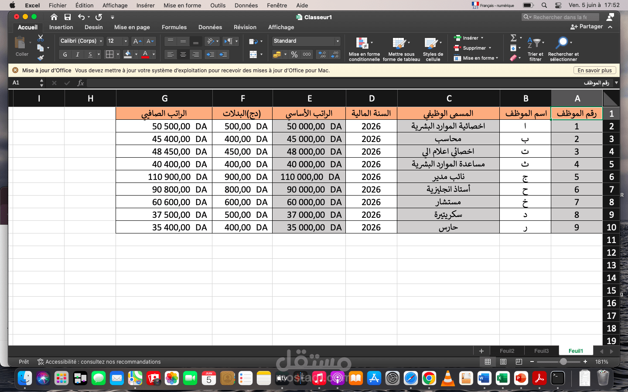Open the Supprimer dropdown
This screenshot has height=392, width=628.
tap(473, 48)
